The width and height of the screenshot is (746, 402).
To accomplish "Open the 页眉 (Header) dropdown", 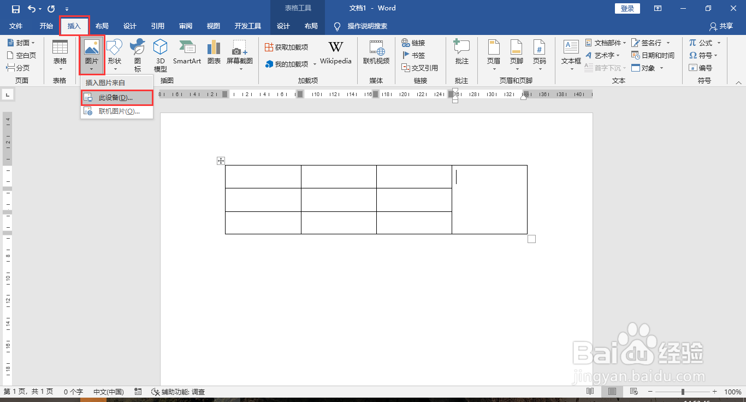I will 493,55.
